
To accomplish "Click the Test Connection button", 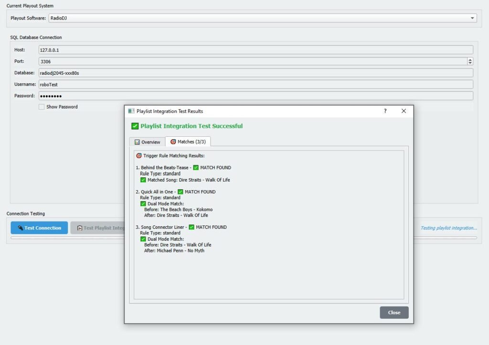I will 39,228.
